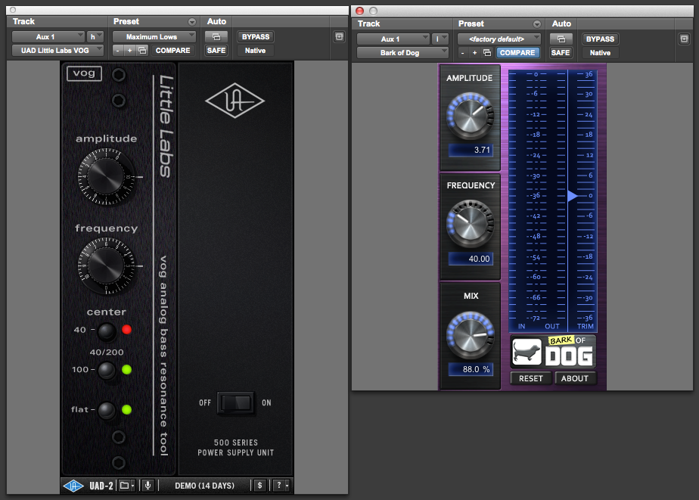Click the TRIM fader triangle handle
699x500 pixels.
pos(572,196)
